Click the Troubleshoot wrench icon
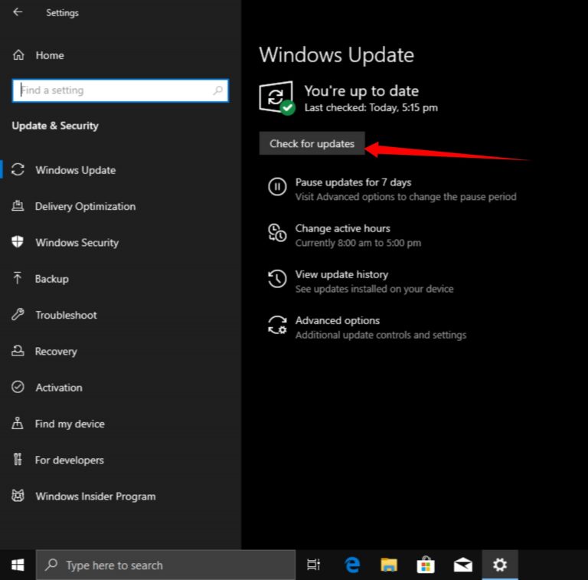Image resolution: width=588 pixels, height=580 pixels. click(18, 314)
